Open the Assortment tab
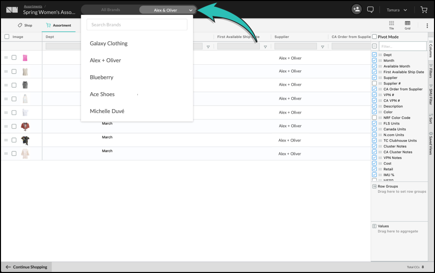Image resolution: width=435 pixels, height=273 pixels. click(x=59, y=25)
